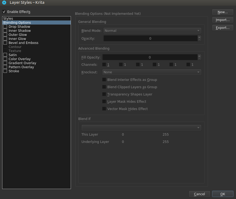Screen dimensions: 236x199
Task: Click the Opacity slider field
Action: (x=150, y=39)
